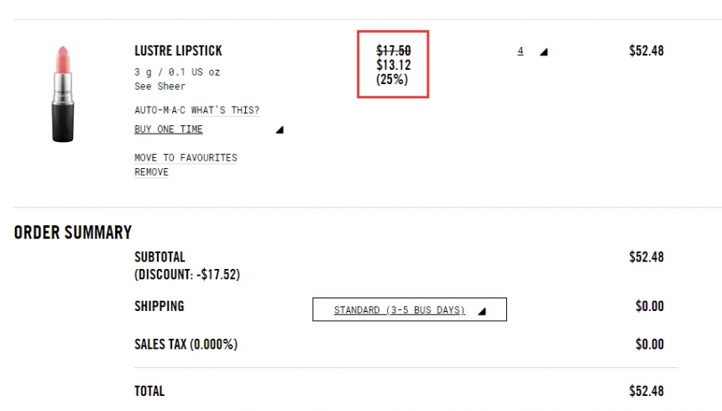Move lipstick to favourites
Viewport: 722px width, 411px height.
tap(186, 157)
